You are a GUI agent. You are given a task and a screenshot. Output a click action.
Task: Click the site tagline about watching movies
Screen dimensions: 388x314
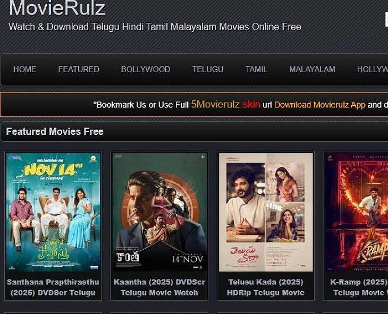point(155,27)
